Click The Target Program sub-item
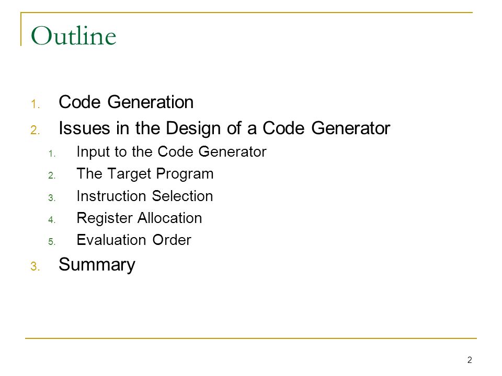 click(145, 174)
